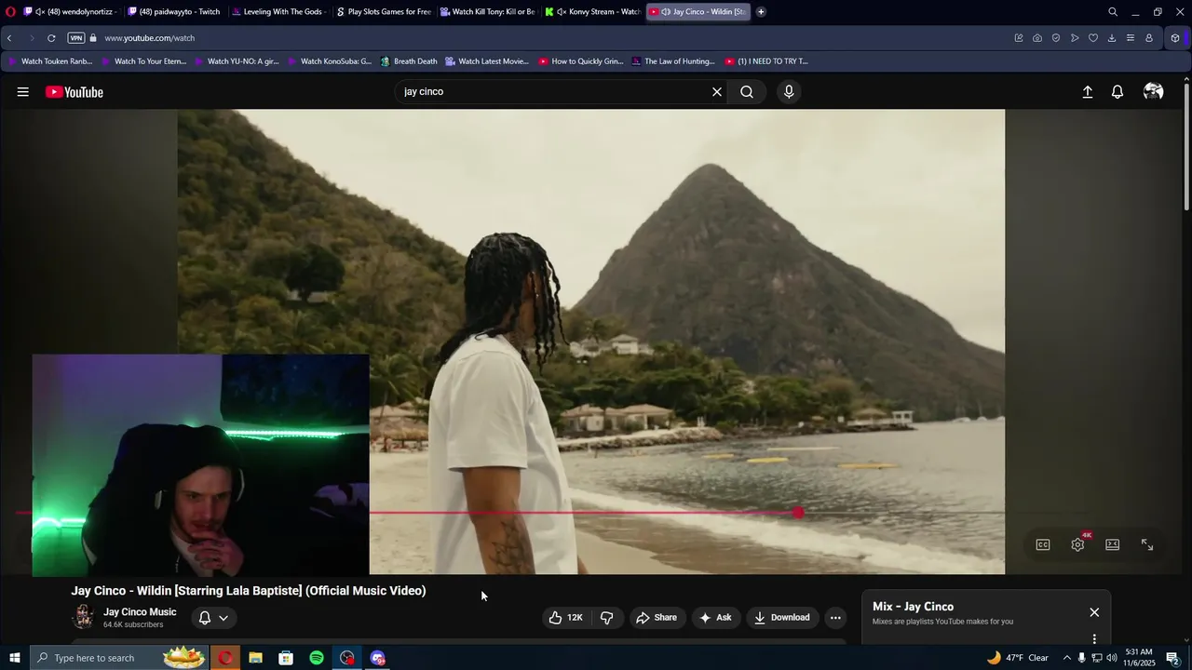Open browser profile icon
This screenshot has width=1192, height=670.
pyautogui.click(x=1149, y=38)
